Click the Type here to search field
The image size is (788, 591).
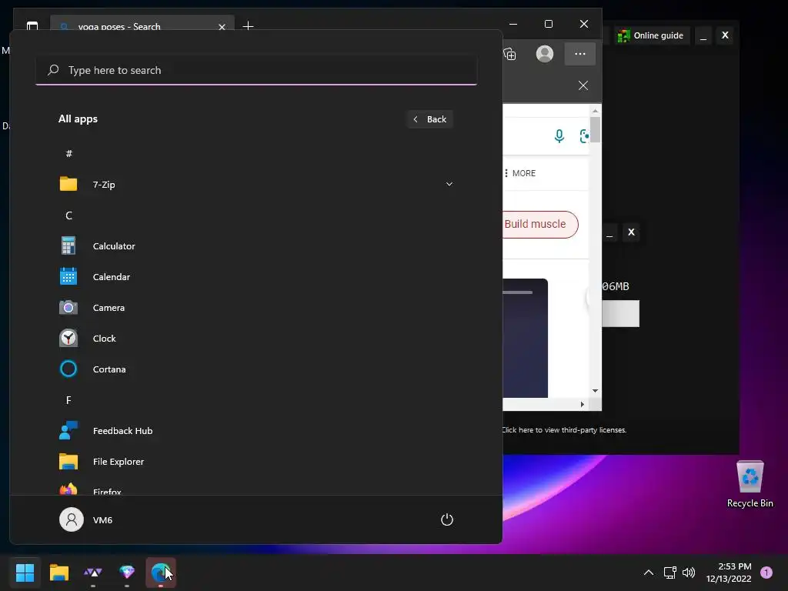pos(256,70)
